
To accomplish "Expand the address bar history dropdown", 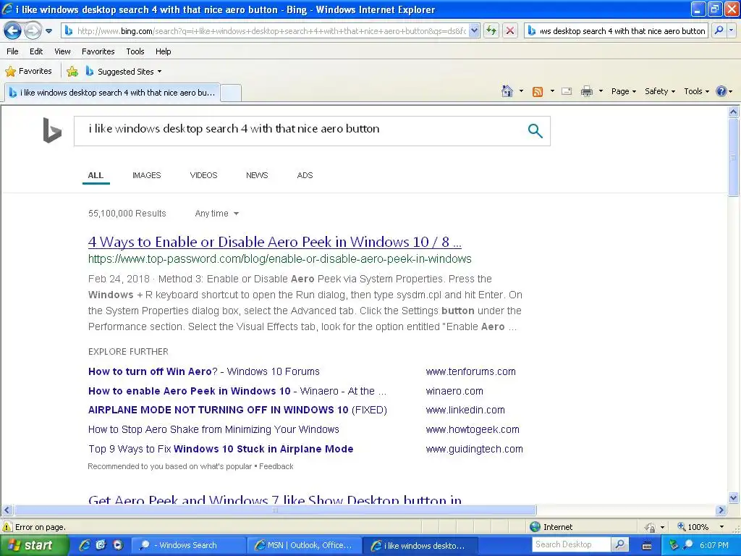I will [x=475, y=30].
